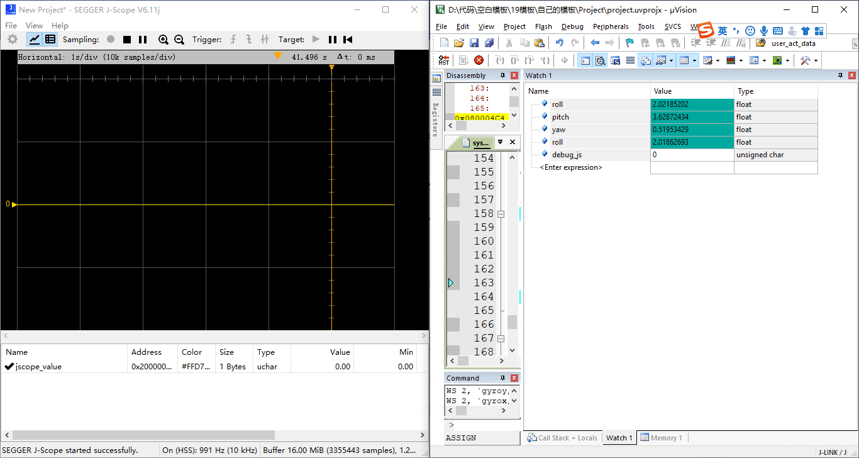Navigate backward with blue arrow icon
The image size is (859, 458).
[x=595, y=43]
